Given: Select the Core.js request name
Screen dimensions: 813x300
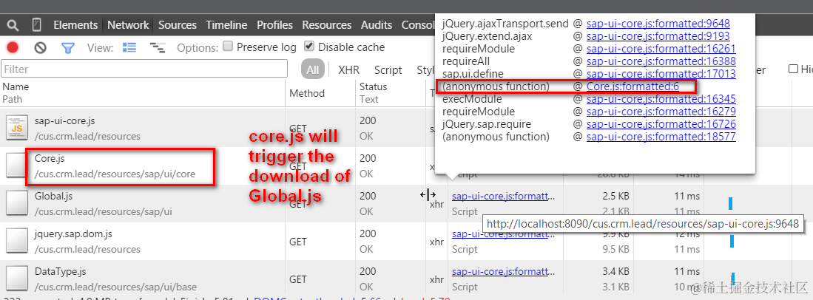Looking at the screenshot, I should 50,159.
